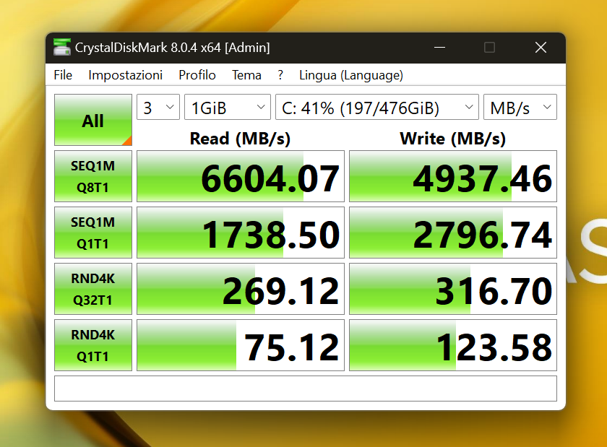
Task: Run the RND4K Q32T1 test
Action: pyautogui.click(x=93, y=289)
